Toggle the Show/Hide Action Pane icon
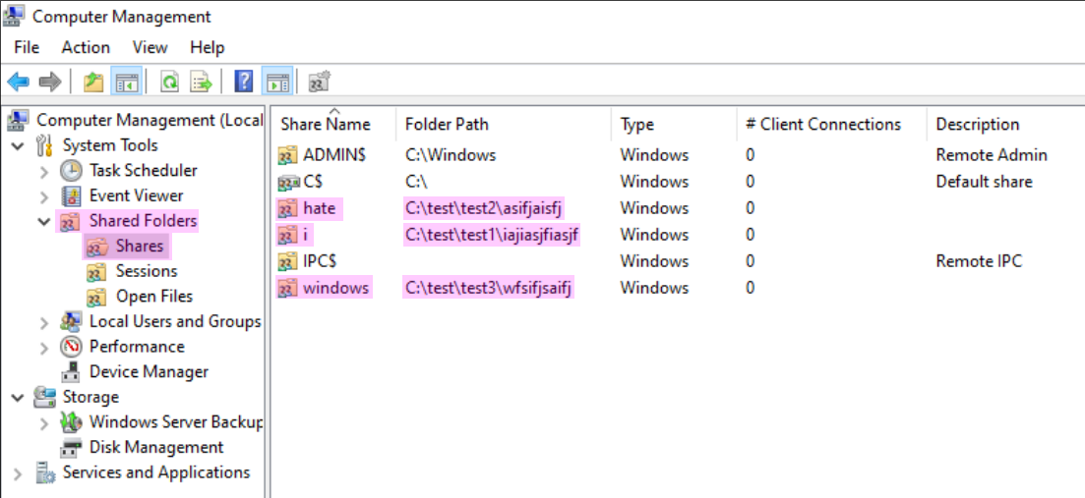The image size is (1085, 498). tap(277, 83)
